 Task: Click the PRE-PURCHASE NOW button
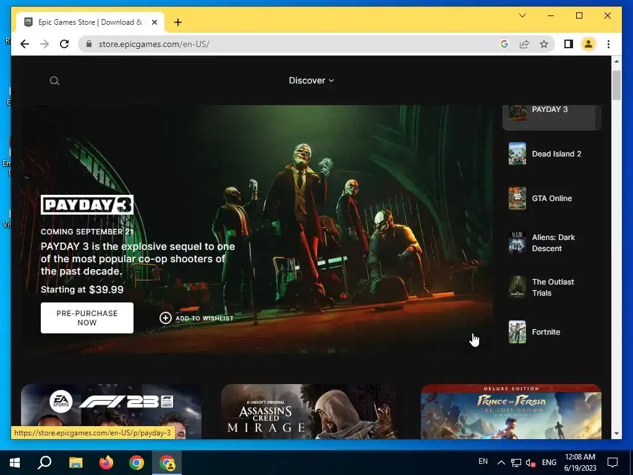[87, 318]
